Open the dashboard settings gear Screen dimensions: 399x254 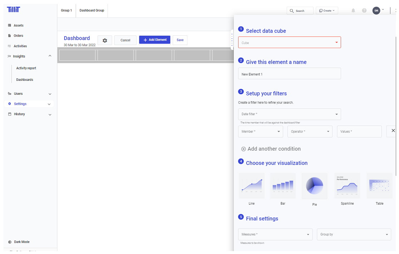tap(105, 40)
